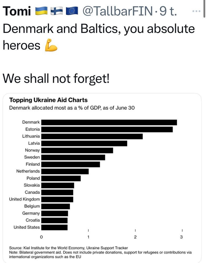The height and width of the screenshot is (263, 207).
Task: Open the three-dot more options menu
Action: tap(197, 11)
